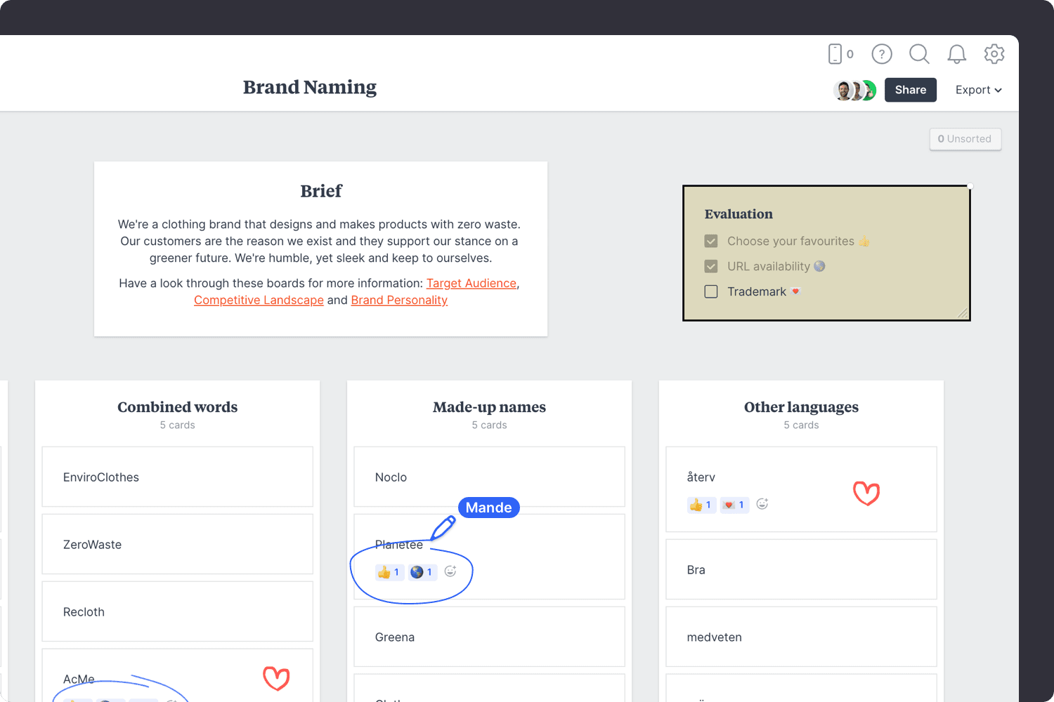Click the Brief note heading
This screenshot has height=702, width=1054.
pos(321,191)
